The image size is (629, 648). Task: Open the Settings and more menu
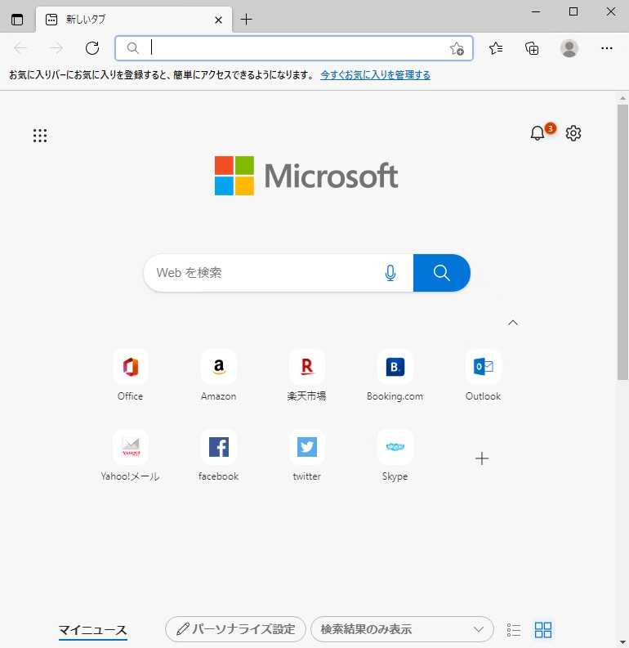[607, 48]
